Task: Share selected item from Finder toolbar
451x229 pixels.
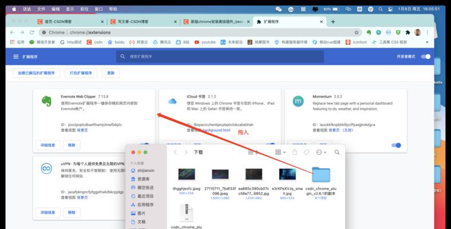Action: tap(295, 152)
